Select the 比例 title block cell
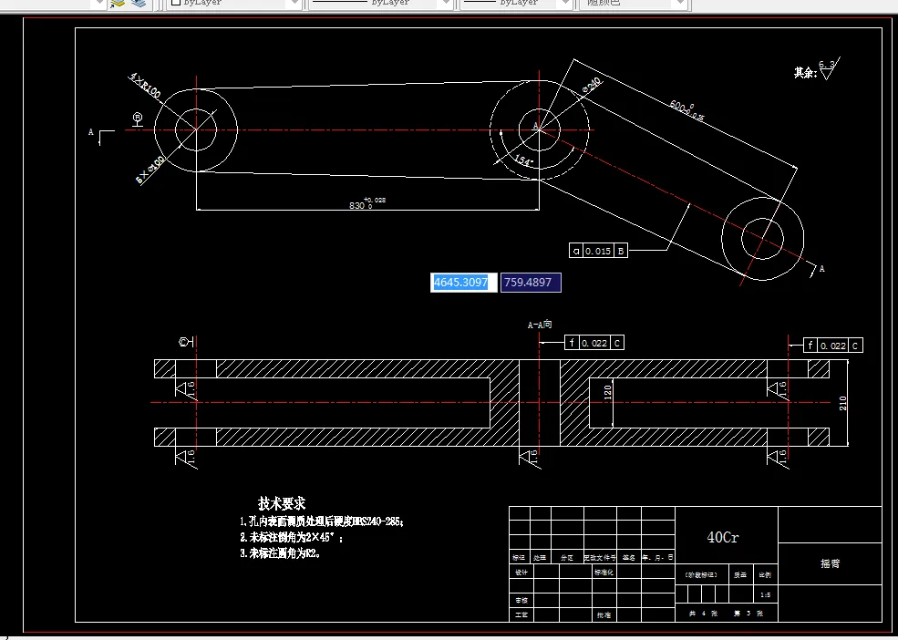This screenshot has width=898, height=640. pos(765,574)
